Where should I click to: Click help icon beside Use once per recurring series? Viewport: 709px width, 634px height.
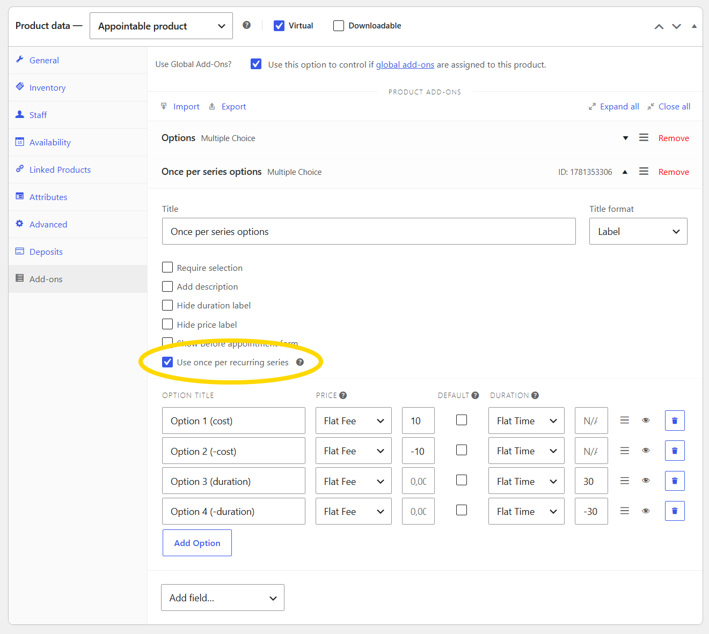click(300, 362)
